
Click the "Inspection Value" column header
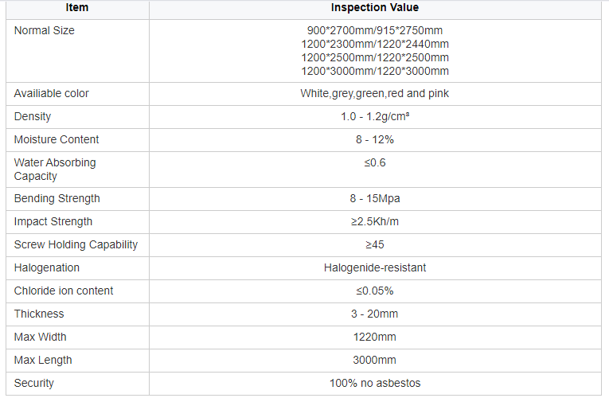pyautogui.click(x=375, y=8)
